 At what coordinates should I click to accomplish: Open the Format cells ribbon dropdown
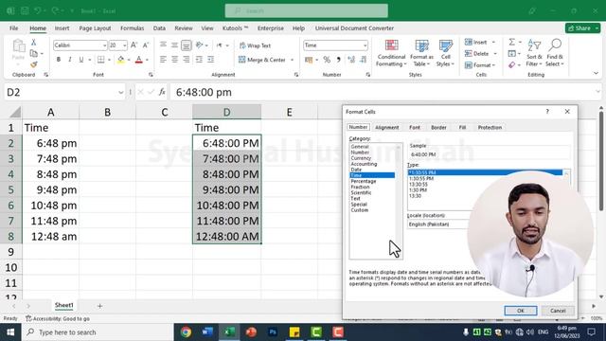480,65
